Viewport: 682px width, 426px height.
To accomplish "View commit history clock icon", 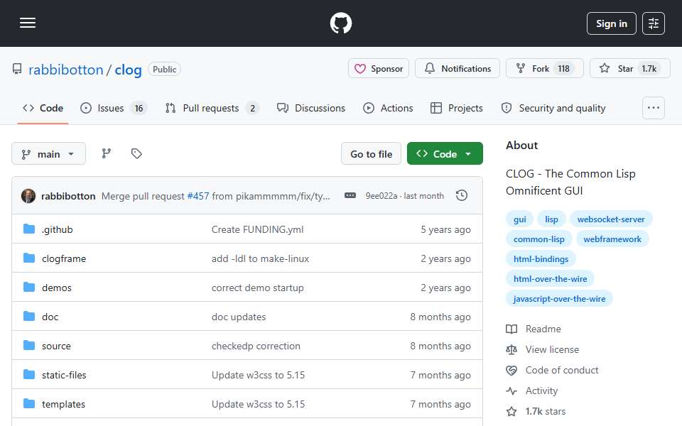I will coord(462,196).
